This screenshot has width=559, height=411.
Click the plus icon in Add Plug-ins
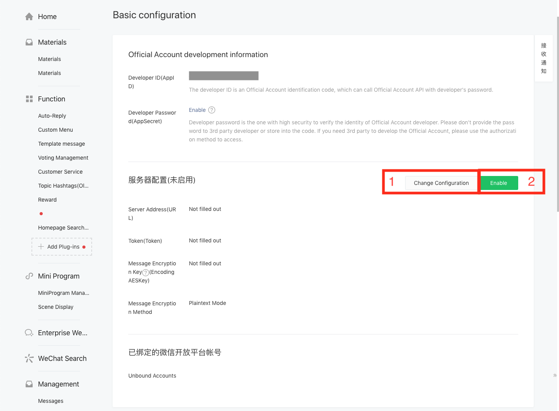point(41,247)
